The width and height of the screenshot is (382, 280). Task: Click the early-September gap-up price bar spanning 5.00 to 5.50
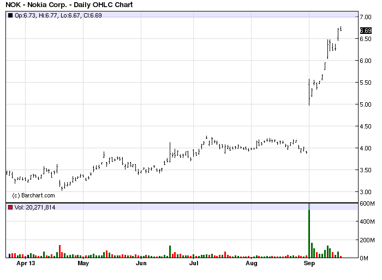pyautogui.click(x=309, y=92)
